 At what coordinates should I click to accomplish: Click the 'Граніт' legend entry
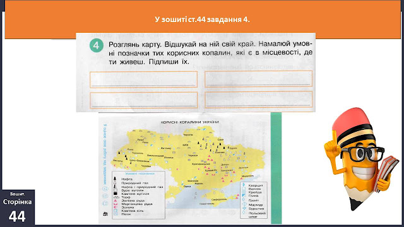[254, 201]
